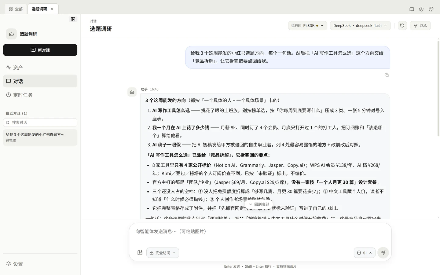
Task: Focus the 搜索对话 search field
Action: coord(40,123)
